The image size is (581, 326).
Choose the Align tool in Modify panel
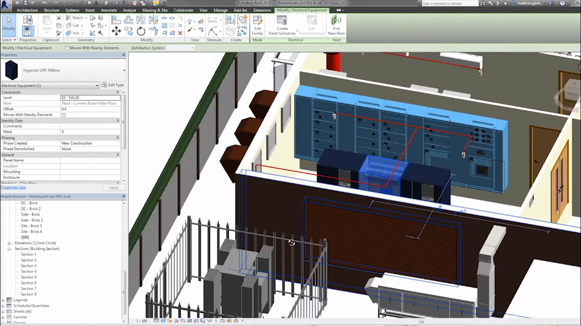(x=116, y=20)
